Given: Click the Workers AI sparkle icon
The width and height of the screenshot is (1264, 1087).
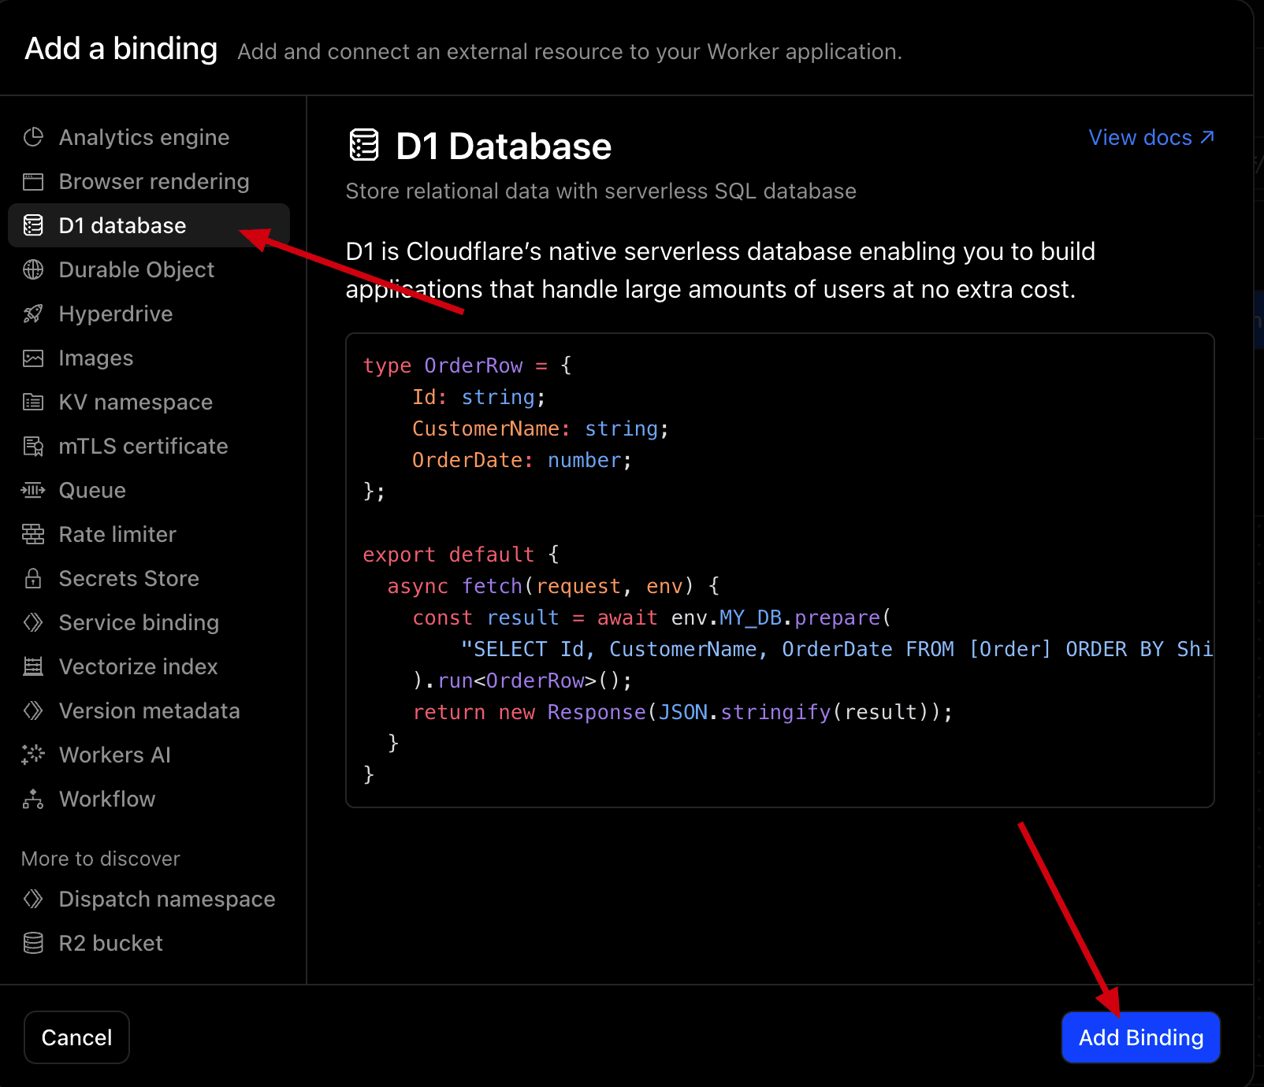Looking at the screenshot, I should click(x=33, y=755).
